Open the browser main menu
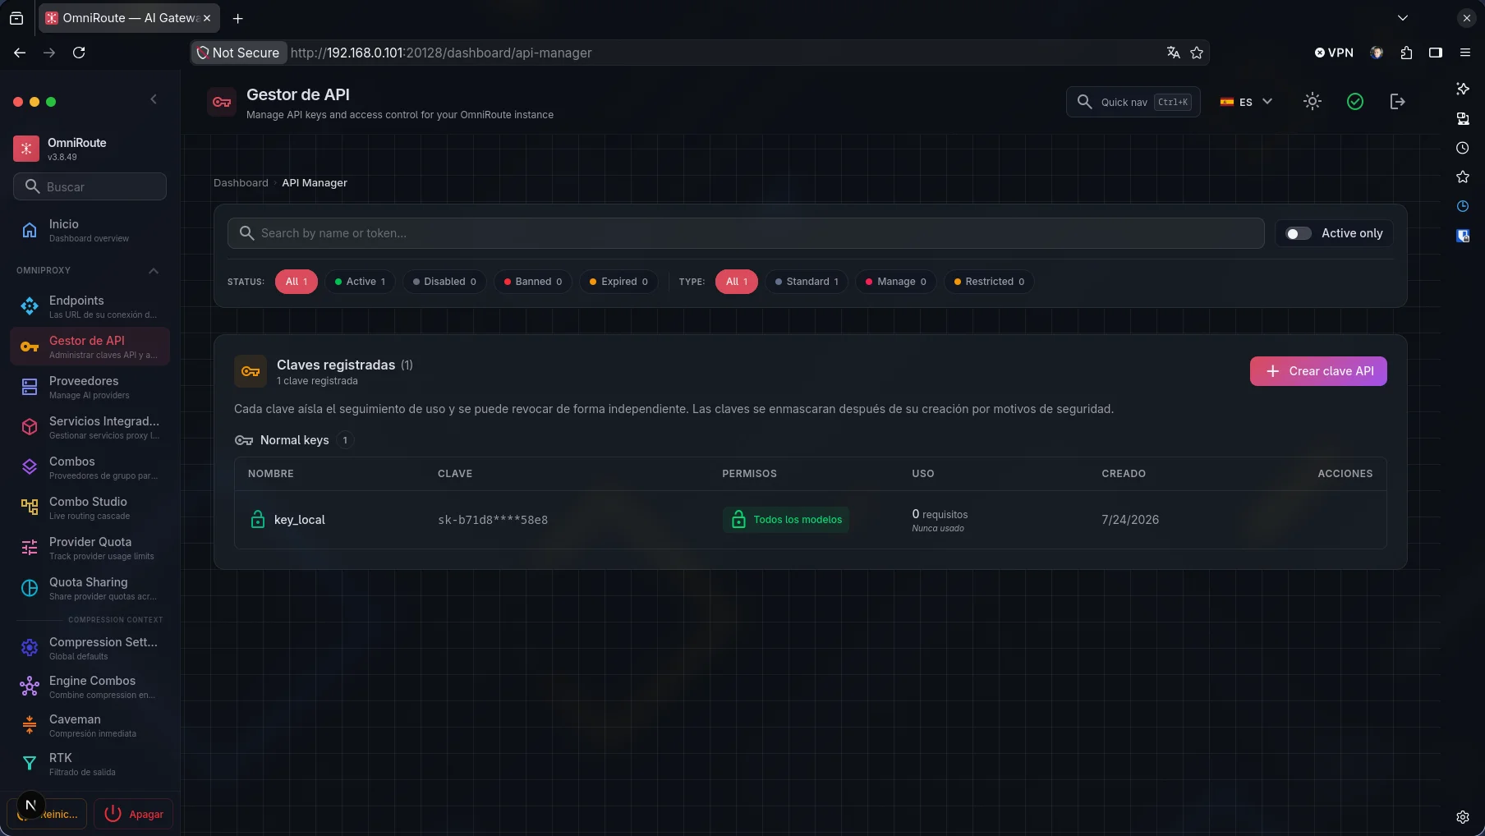The height and width of the screenshot is (836, 1485). click(1464, 53)
